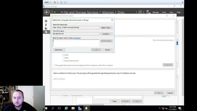Click the forward navigation arrow in Server Manager
The width and height of the screenshot is (197, 111).
click(51, 12)
